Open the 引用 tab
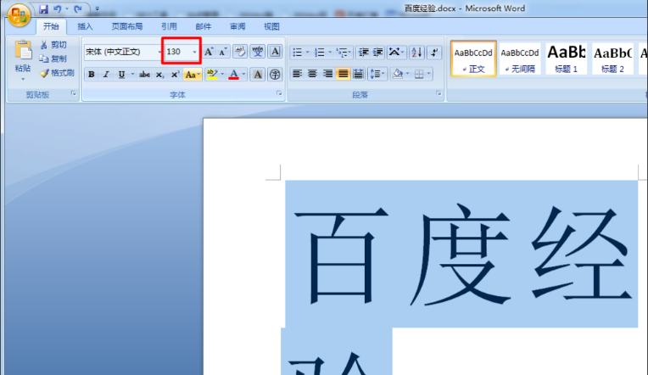 [169, 26]
